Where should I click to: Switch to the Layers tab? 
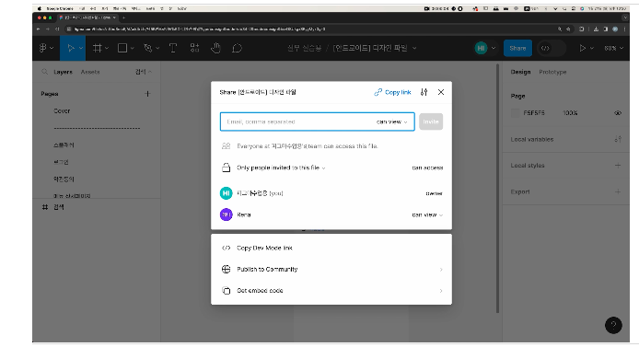pos(63,72)
